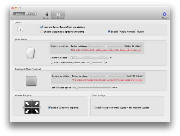Click the Window Snapping section label

[x=23, y=95]
